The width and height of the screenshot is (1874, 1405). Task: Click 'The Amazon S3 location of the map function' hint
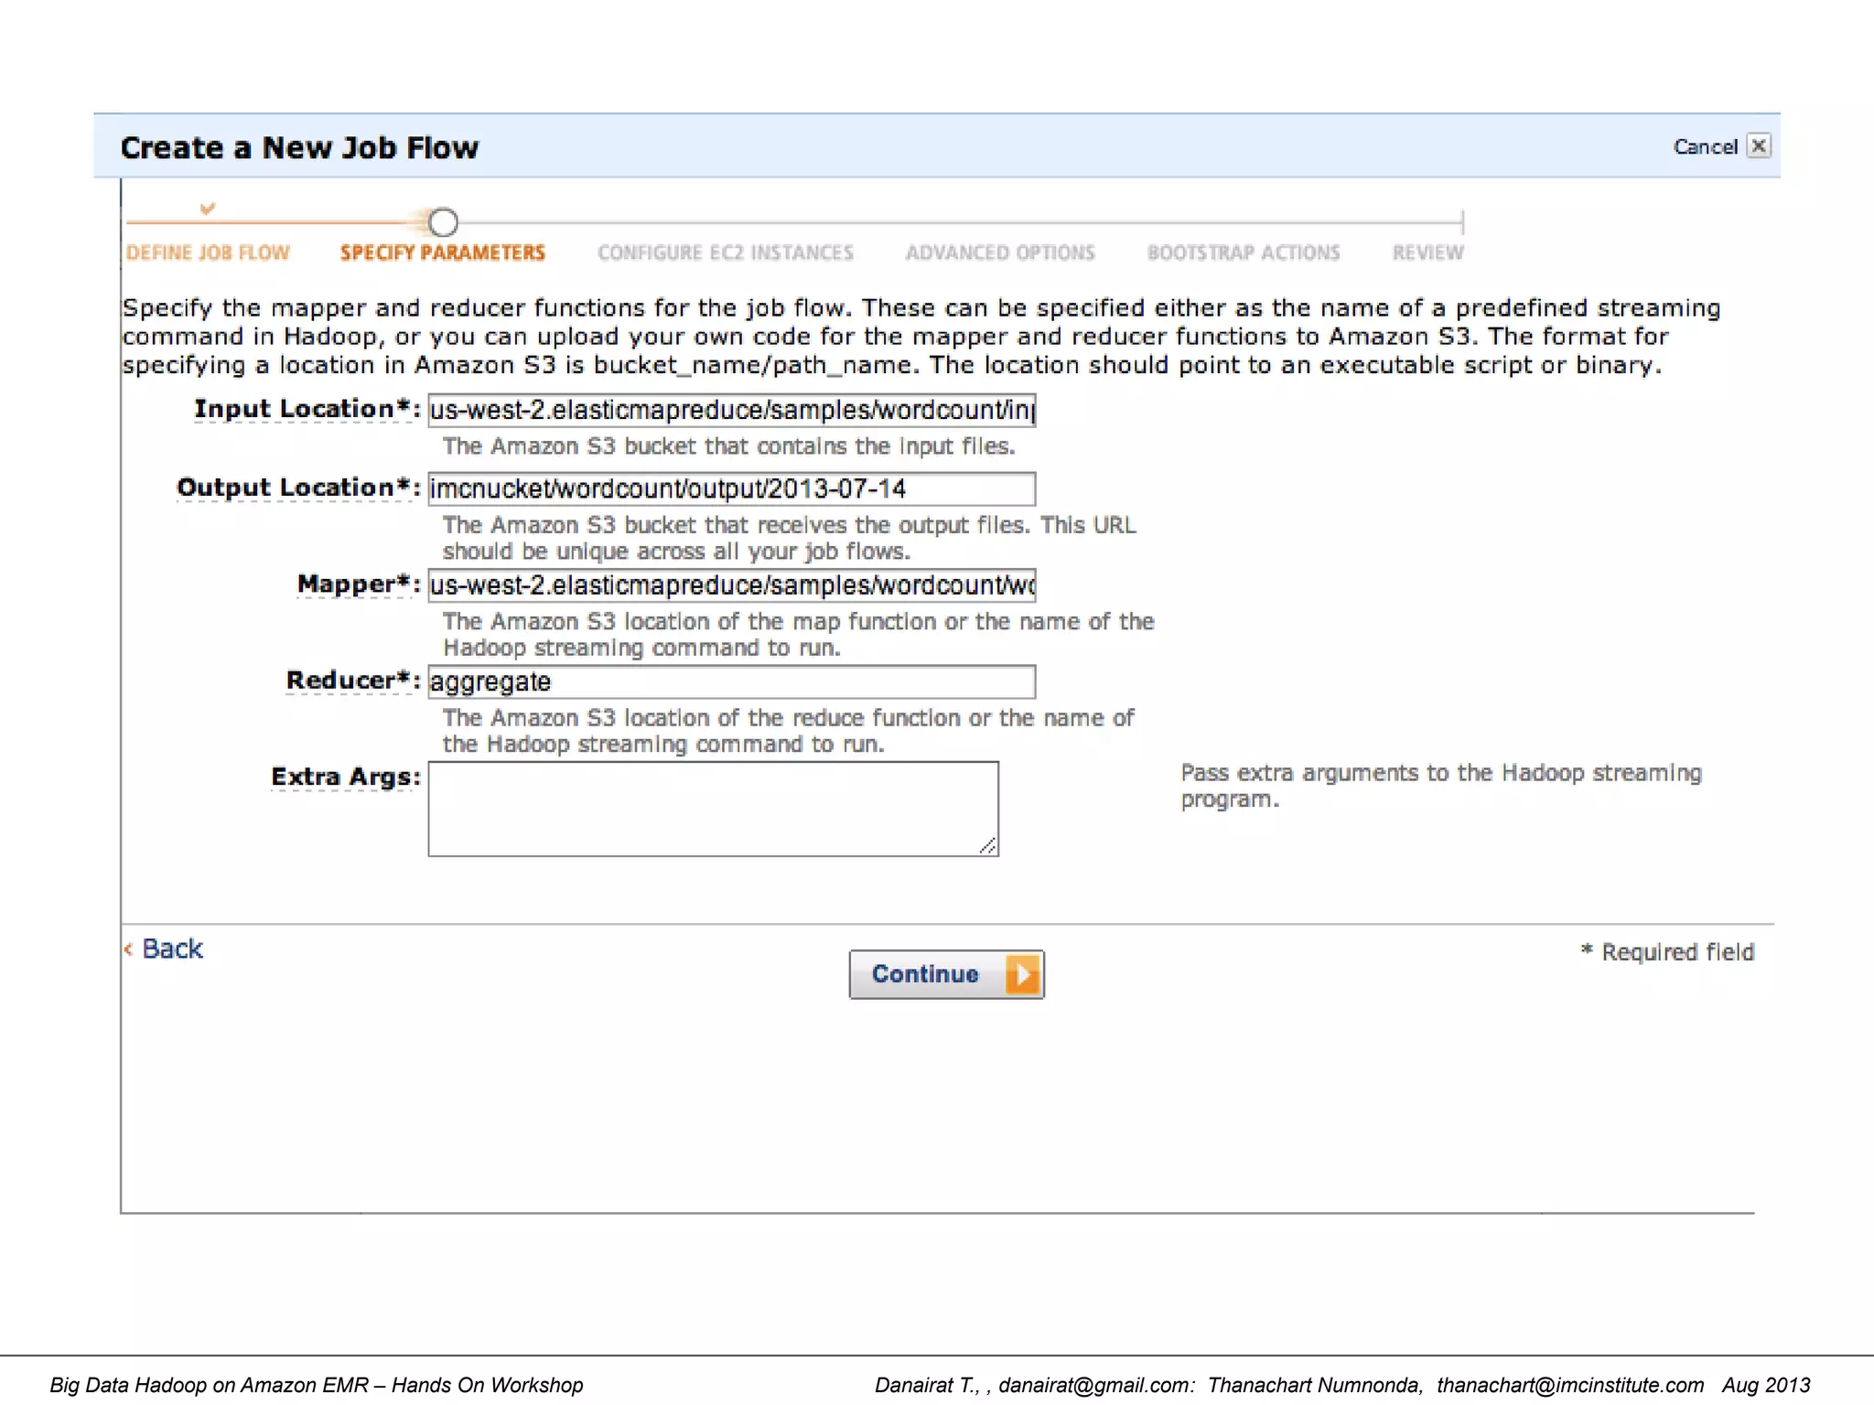798,635
